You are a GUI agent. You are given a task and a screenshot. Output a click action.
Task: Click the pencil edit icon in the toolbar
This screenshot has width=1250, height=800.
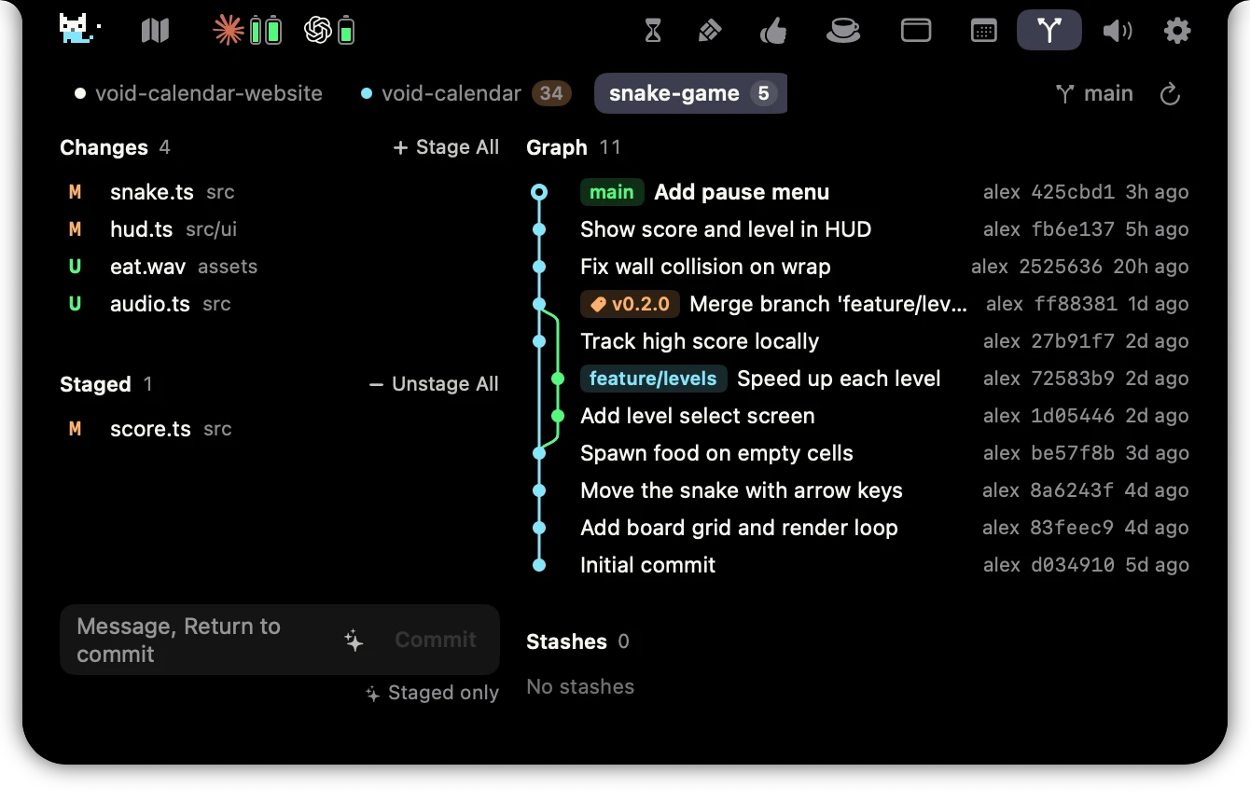709,31
